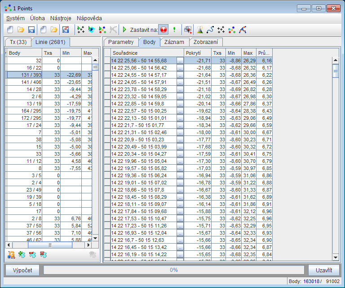Open the Nástroje menu
Screen dimensions: 345x288
pos(60,18)
